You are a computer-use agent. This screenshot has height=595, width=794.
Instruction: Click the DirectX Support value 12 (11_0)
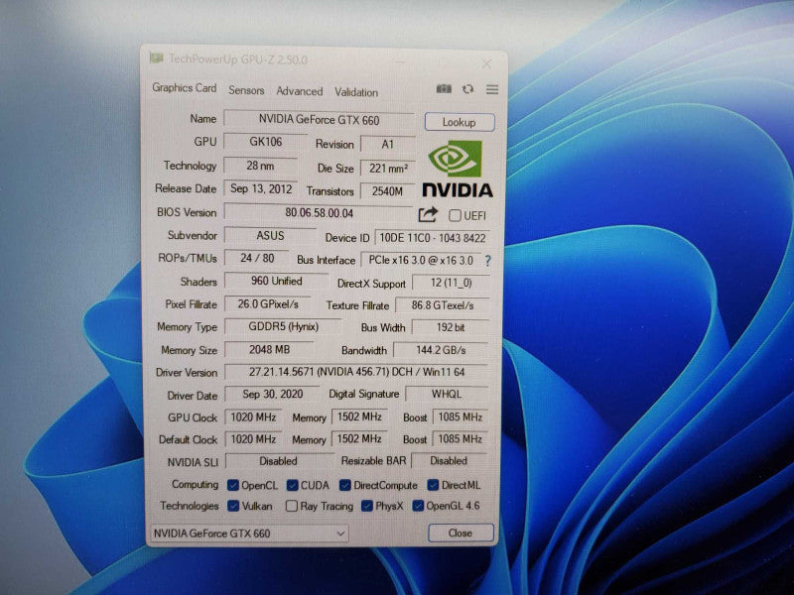pyautogui.click(x=451, y=283)
